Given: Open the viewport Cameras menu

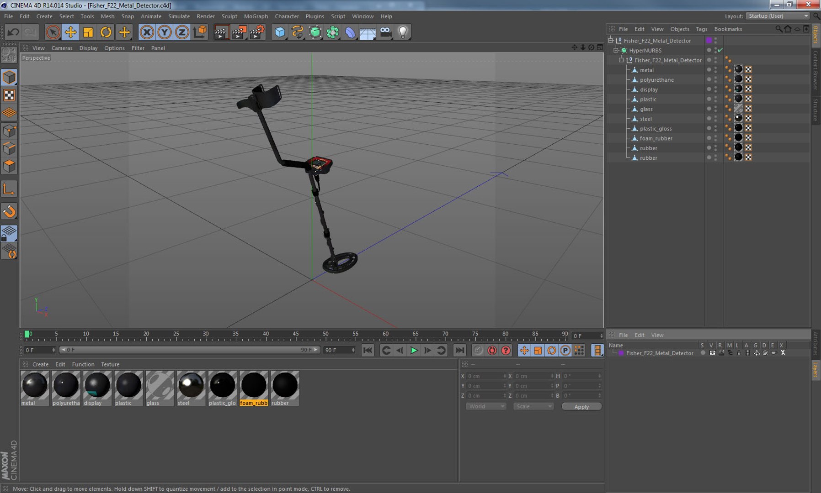Looking at the screenshot, I should (x=62, y=48).
